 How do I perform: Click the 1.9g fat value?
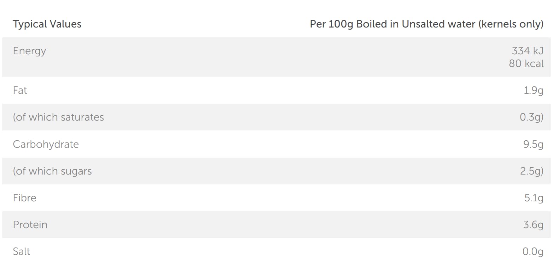[x=533, y=90]
